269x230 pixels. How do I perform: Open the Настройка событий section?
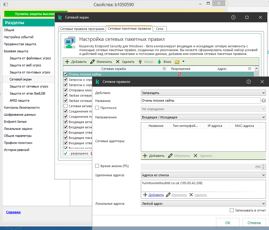(19, 37)
